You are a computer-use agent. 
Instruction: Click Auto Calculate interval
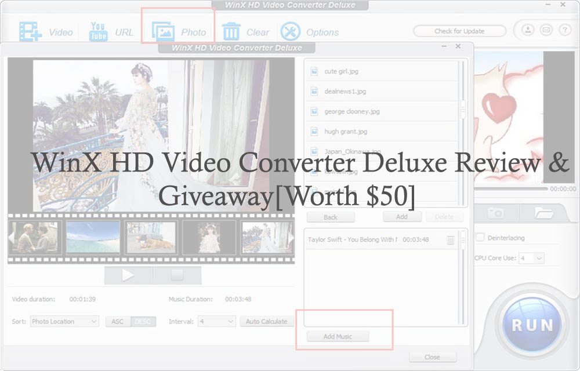(x=267, y=322)
